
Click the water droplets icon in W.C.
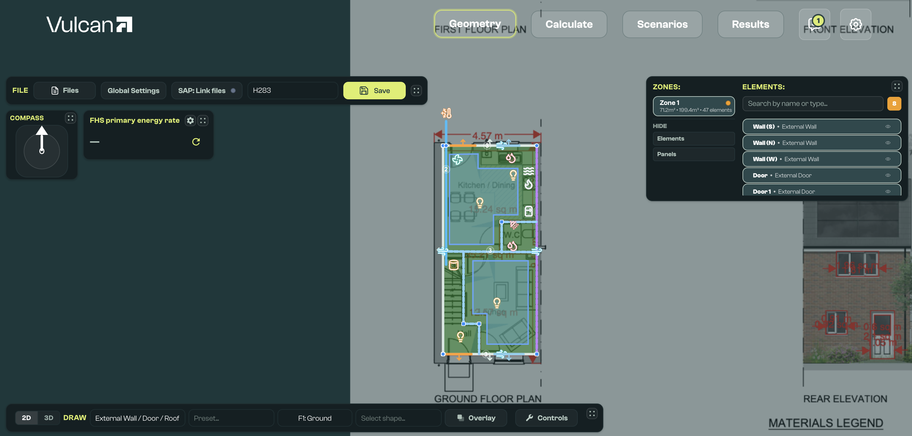(512, 246)
